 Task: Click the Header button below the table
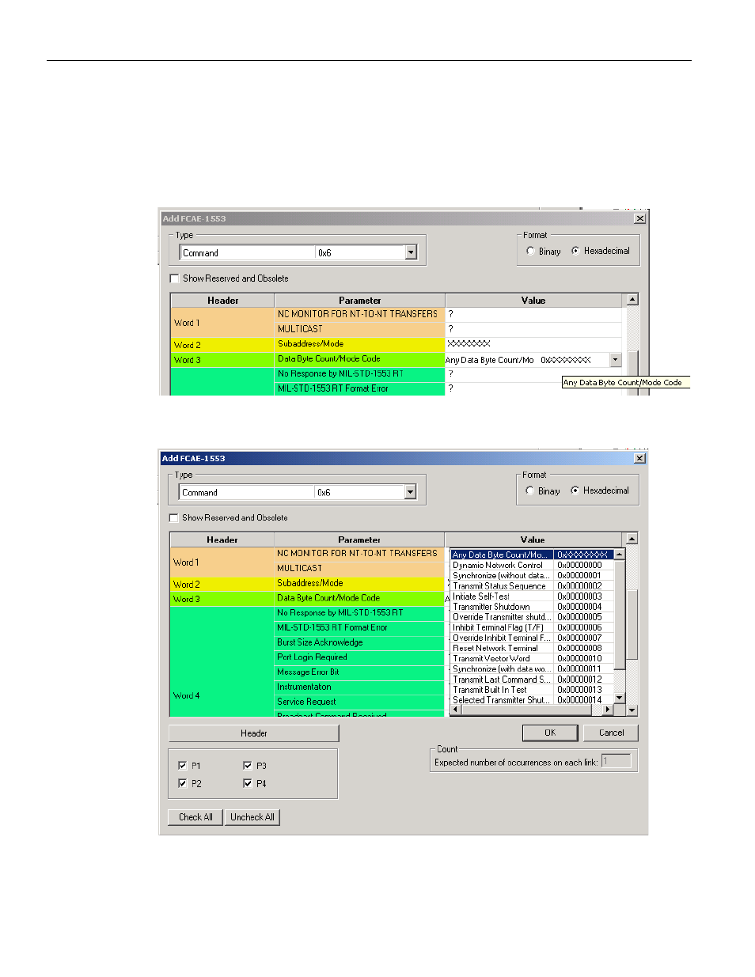[x=254, y=733]
